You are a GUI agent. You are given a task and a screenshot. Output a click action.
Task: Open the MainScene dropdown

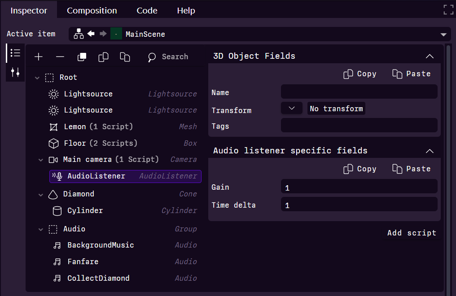pyautogui.click(x=443, y=34)
